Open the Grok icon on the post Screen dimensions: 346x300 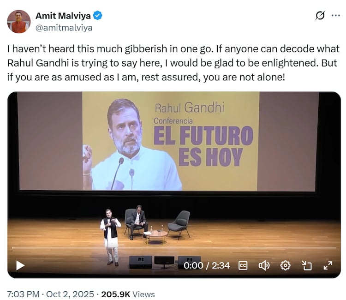[x=320, y=16]
